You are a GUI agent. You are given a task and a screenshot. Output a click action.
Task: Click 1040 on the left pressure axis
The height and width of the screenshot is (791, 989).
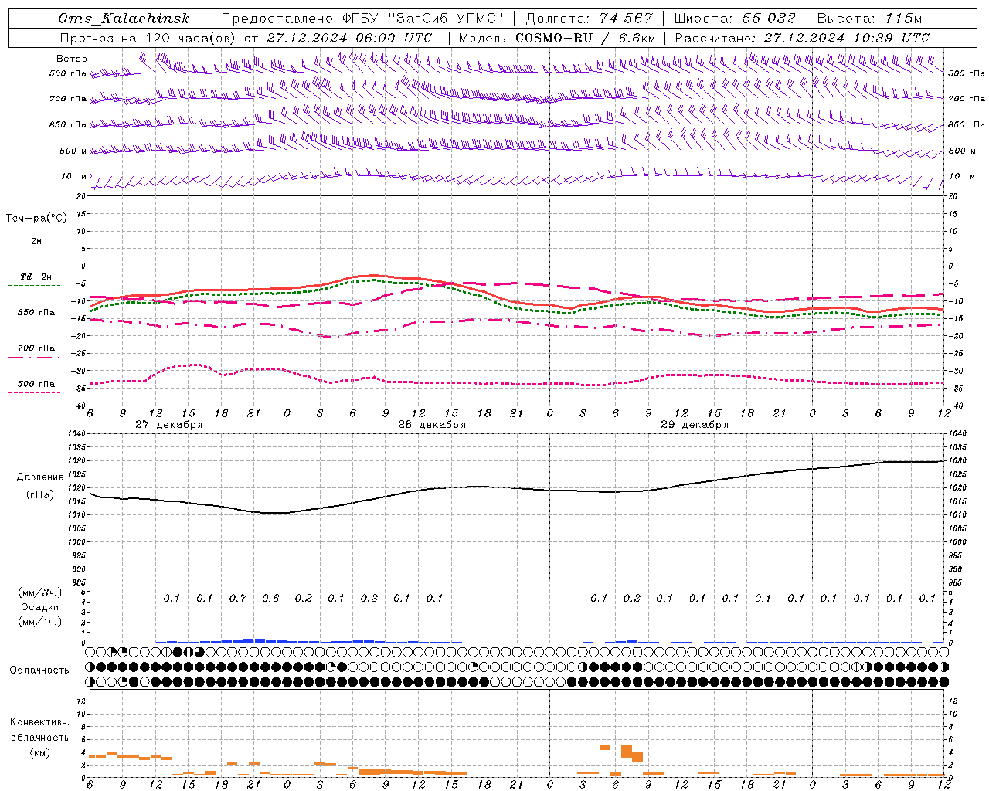[76, 434]
